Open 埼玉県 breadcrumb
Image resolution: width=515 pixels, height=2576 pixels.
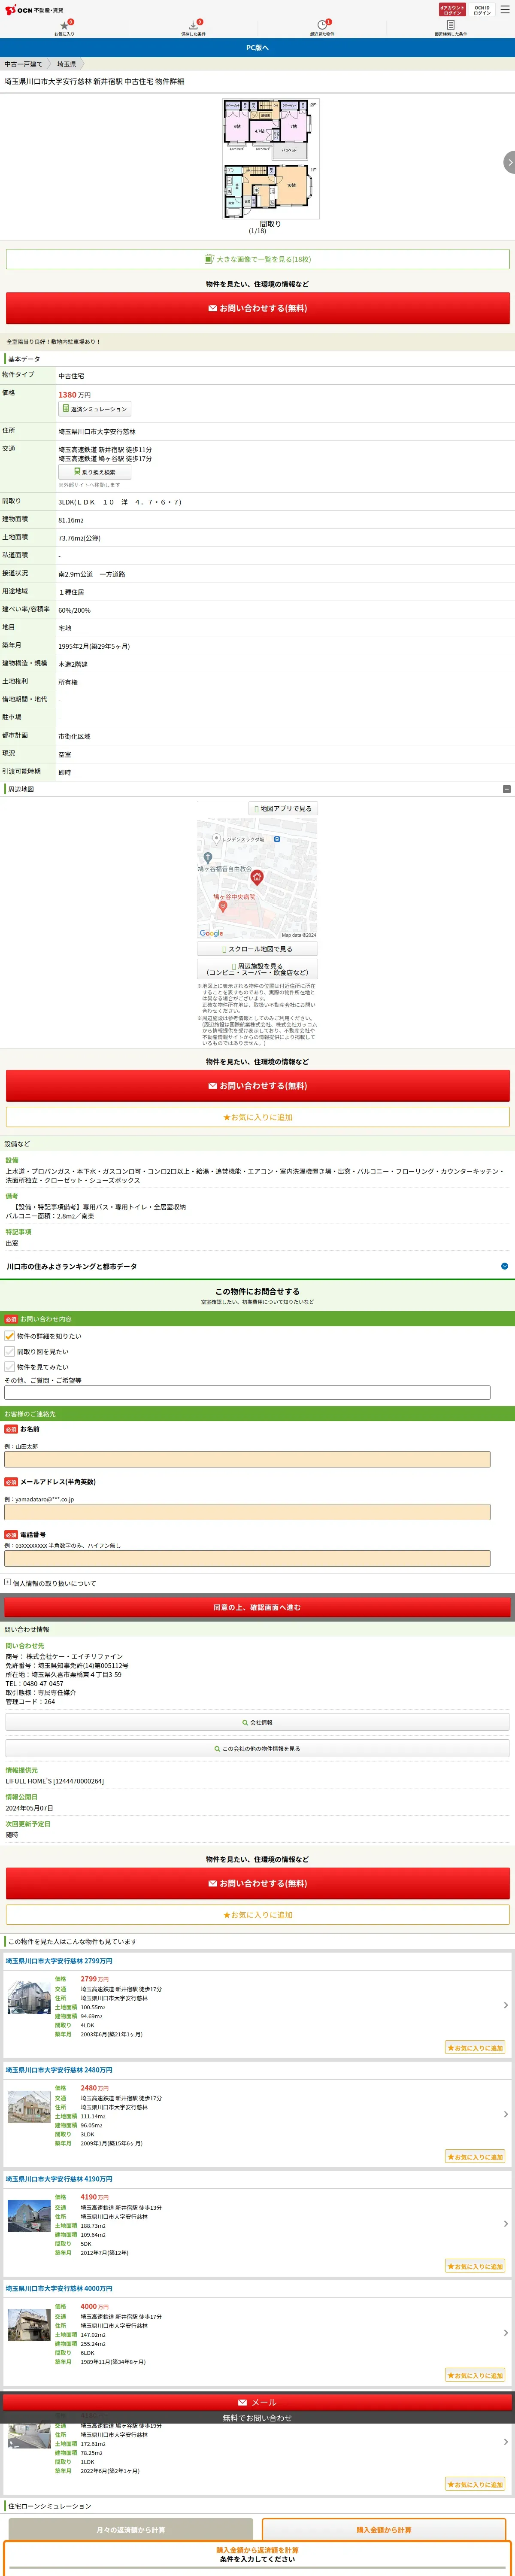coord(66,64)
